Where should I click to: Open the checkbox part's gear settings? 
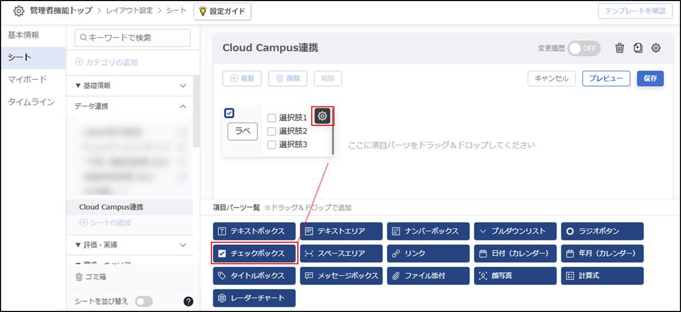pos(322,116)
